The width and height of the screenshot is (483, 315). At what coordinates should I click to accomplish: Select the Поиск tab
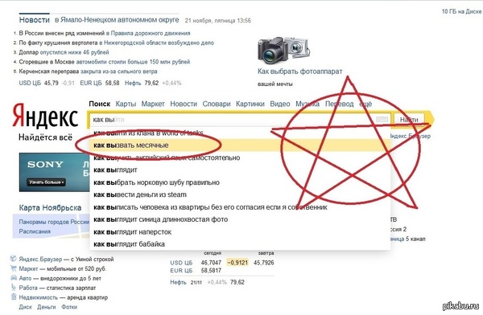click(x=100, y=104)
